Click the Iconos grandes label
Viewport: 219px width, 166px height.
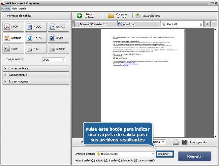click(198, 142)
